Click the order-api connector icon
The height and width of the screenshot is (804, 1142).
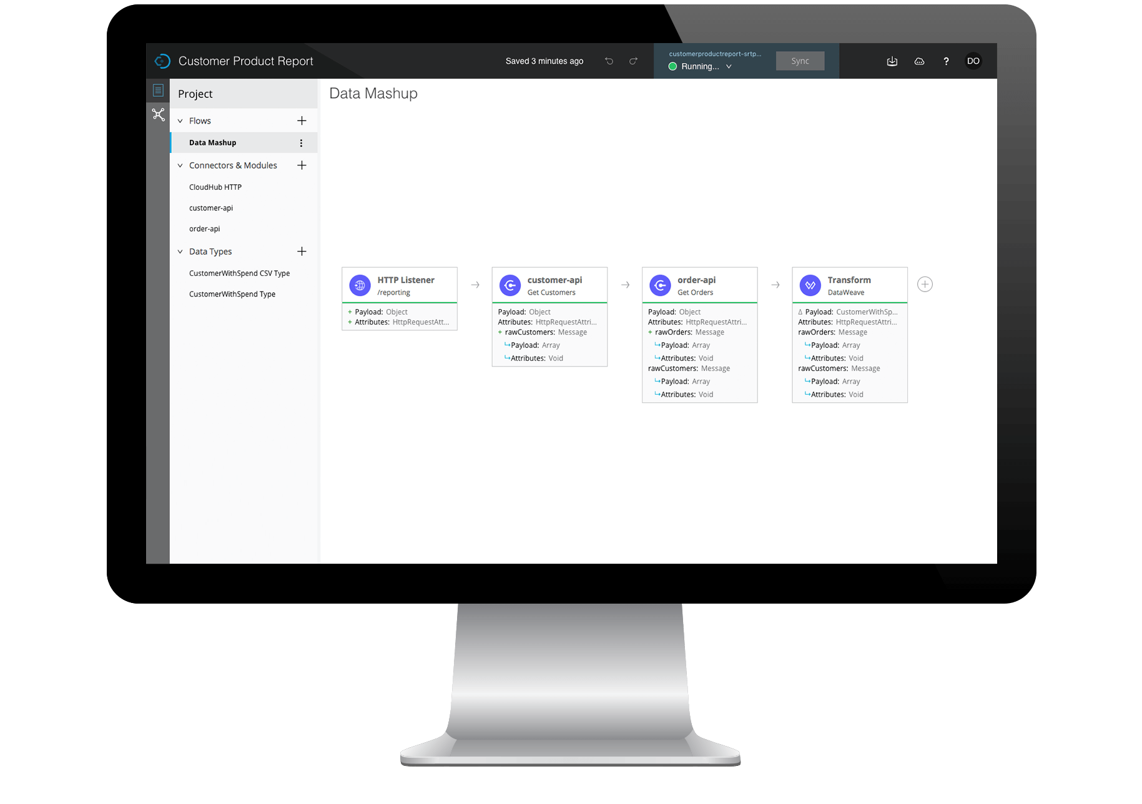coord(660,285)
